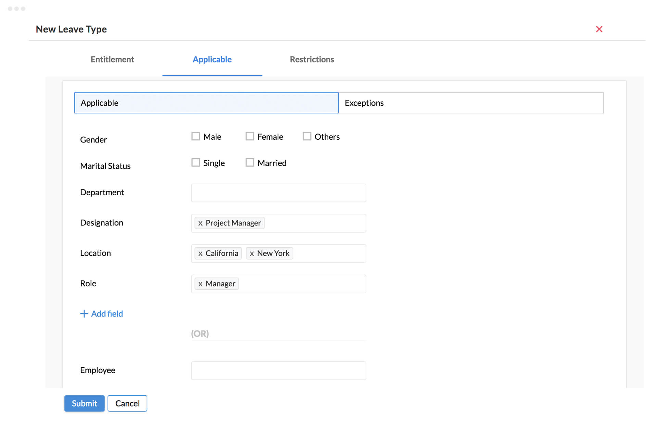
Task: Remove the Project Manager designation tag
Action: [200, 223]
